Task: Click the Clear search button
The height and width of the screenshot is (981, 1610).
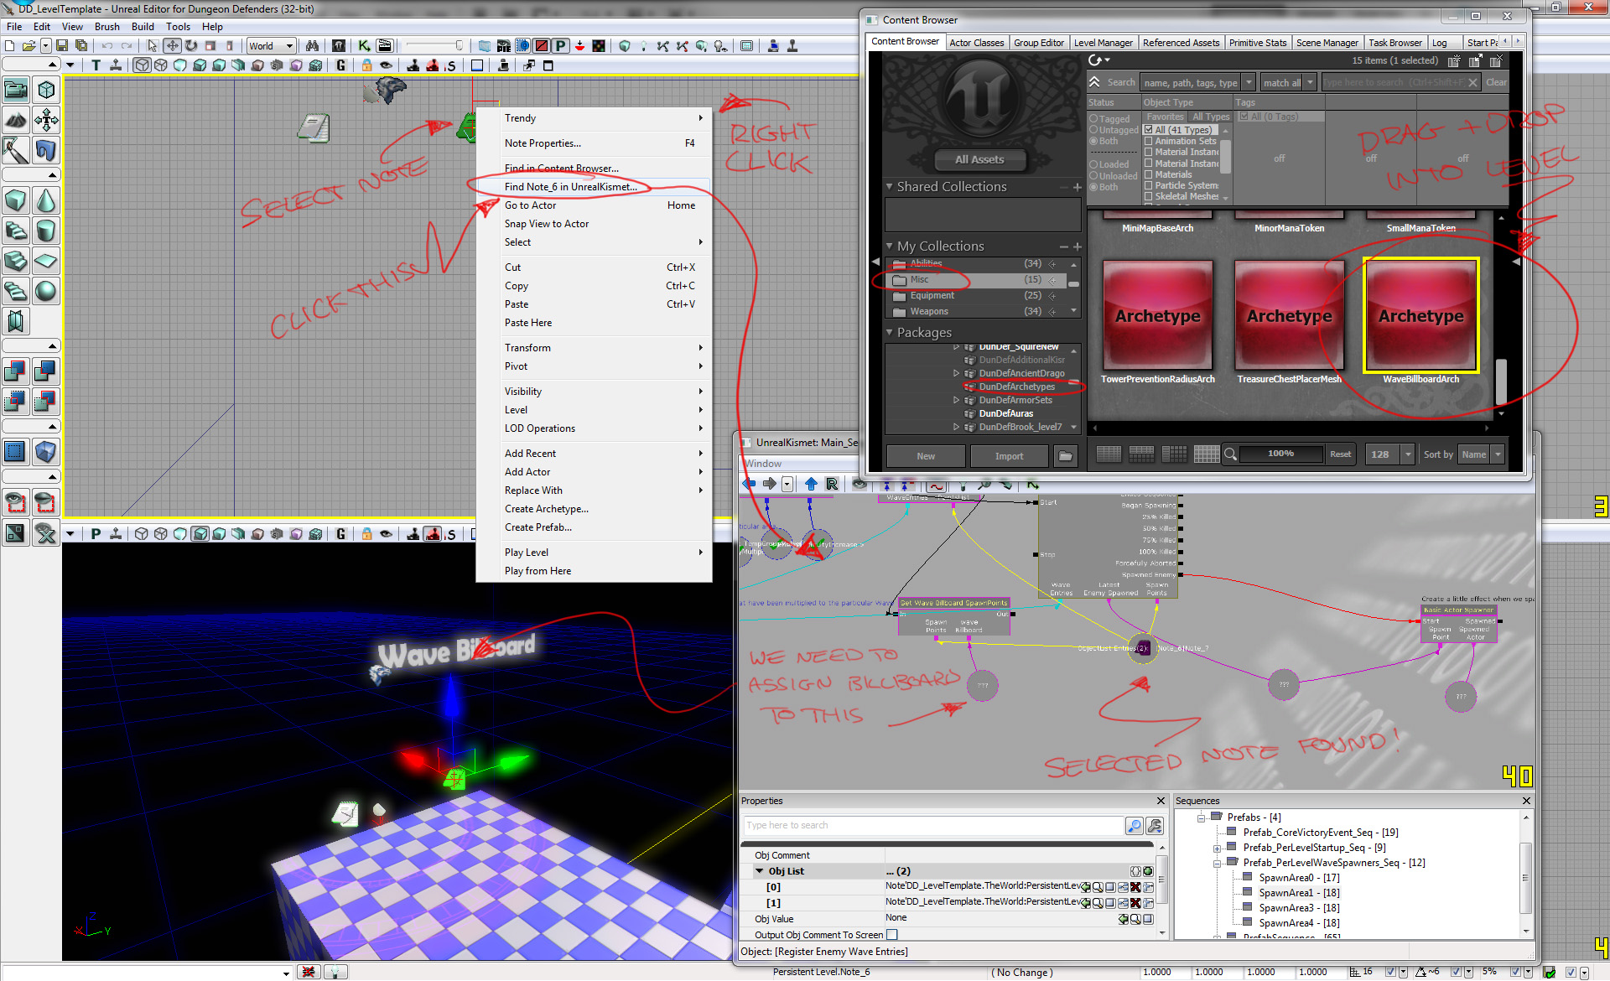Action: 1496,82
